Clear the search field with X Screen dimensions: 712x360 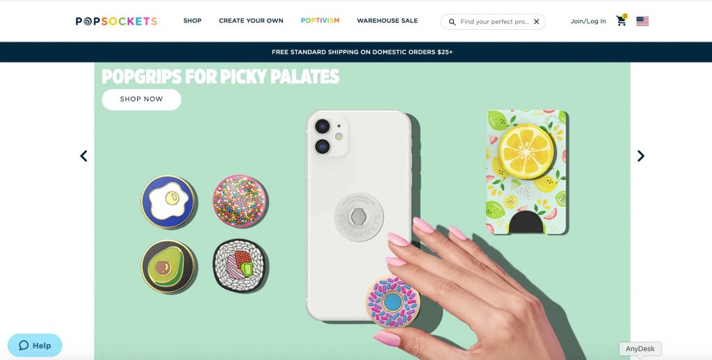pyautogui.click(x=536, y=22)
